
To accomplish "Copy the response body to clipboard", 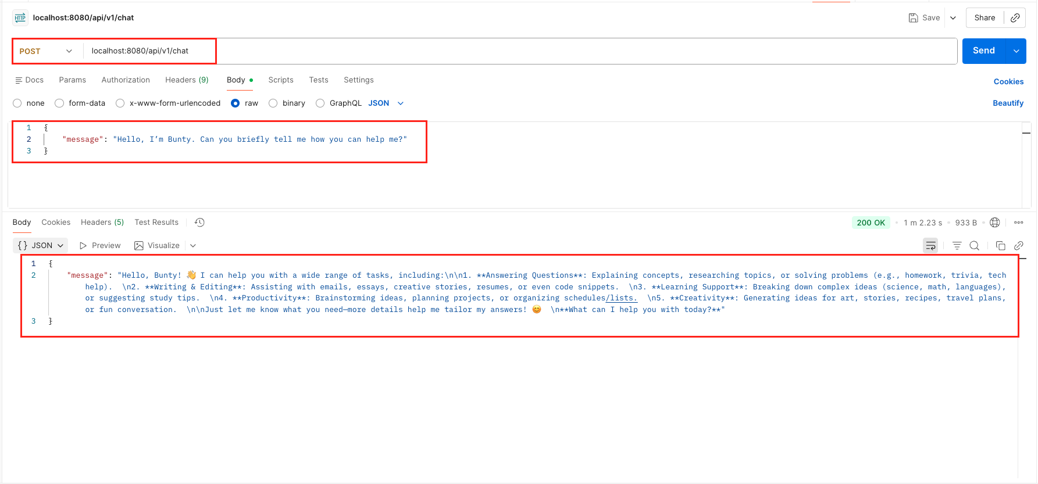I will (1000, 246).
